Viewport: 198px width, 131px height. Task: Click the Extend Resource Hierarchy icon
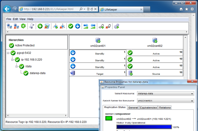tap(86, 26)
